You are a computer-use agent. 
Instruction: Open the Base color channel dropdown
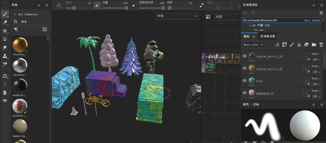(x=253, y=45)
